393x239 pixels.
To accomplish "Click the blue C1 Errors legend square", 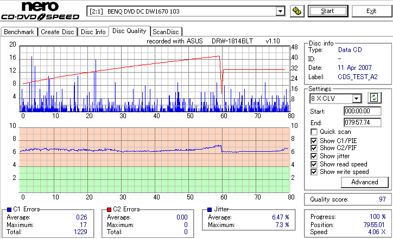I will click(x=9, y=210).
